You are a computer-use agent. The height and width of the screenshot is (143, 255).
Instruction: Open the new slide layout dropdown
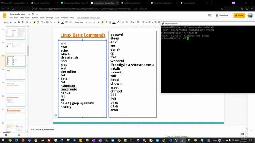tap(8, 22)
